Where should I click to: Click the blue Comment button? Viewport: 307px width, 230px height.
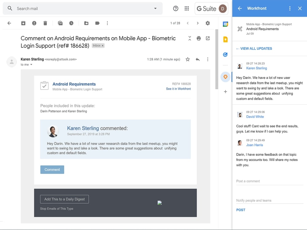pyautogui.click(x=52, y=170)
